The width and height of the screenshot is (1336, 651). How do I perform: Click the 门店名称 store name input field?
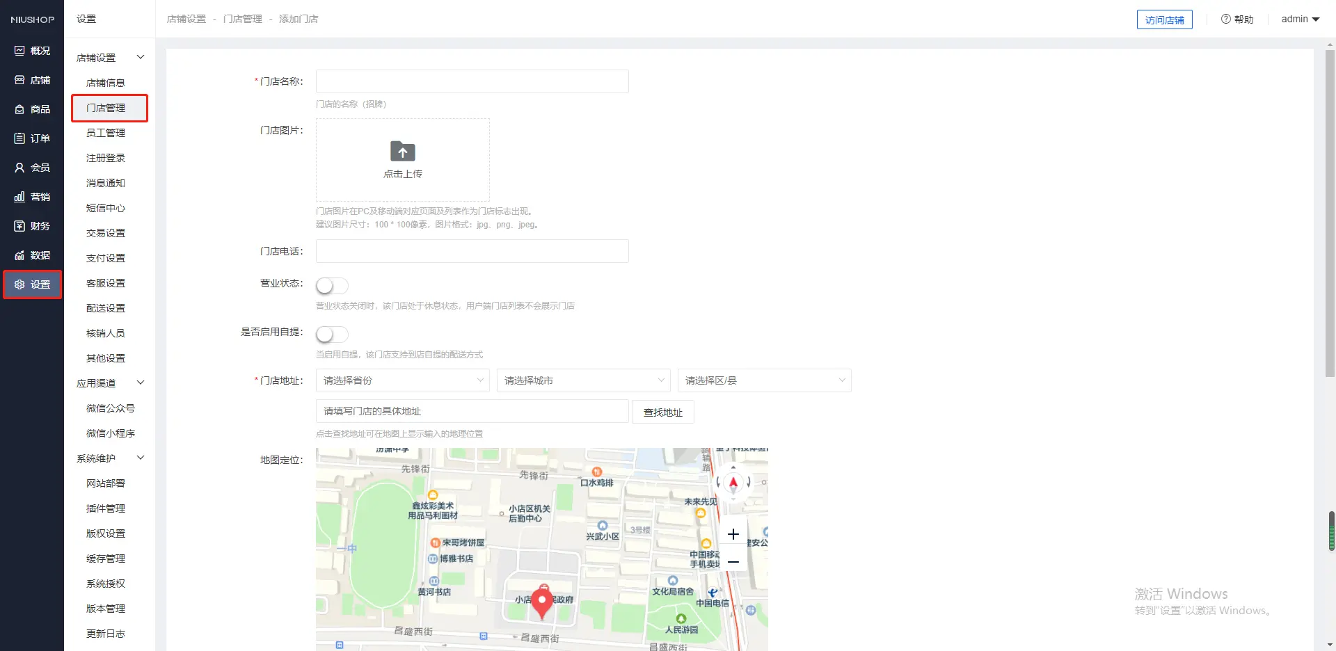472,81
